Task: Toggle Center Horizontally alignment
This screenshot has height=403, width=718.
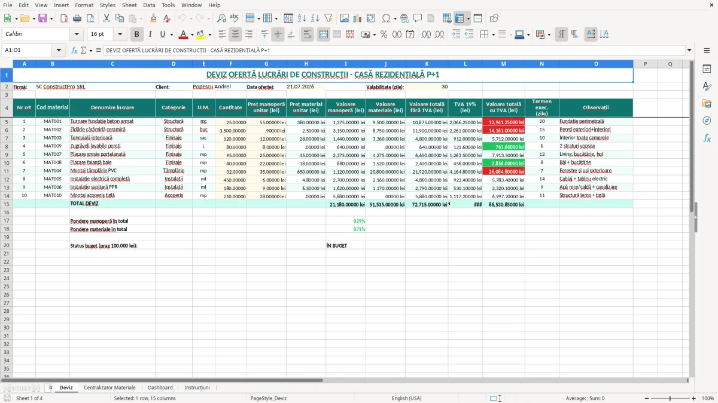Action: (x=236, y=35)
